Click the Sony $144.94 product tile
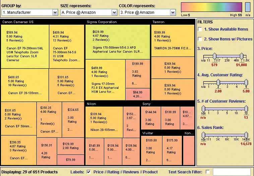The image size is (254, 176). coord(150,118)
